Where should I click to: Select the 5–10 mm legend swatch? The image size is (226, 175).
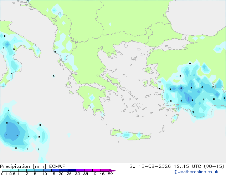[x=39, y=170]
